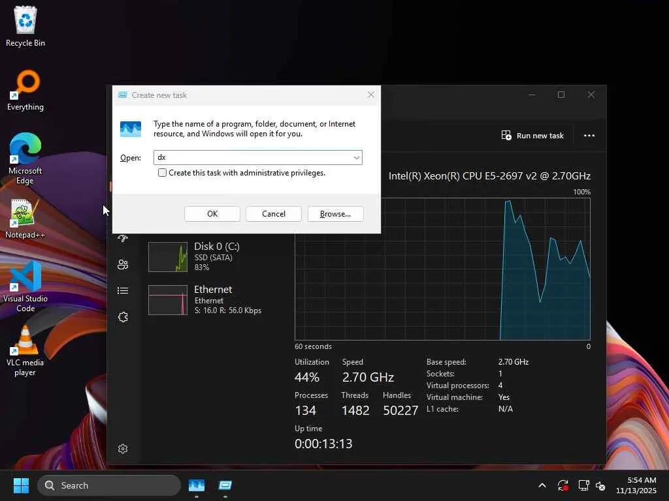Image resolution: width=669 pixels, height=501 pixels.
Task: Expand the Open combo box dropdown arrow
Action: 356,158
